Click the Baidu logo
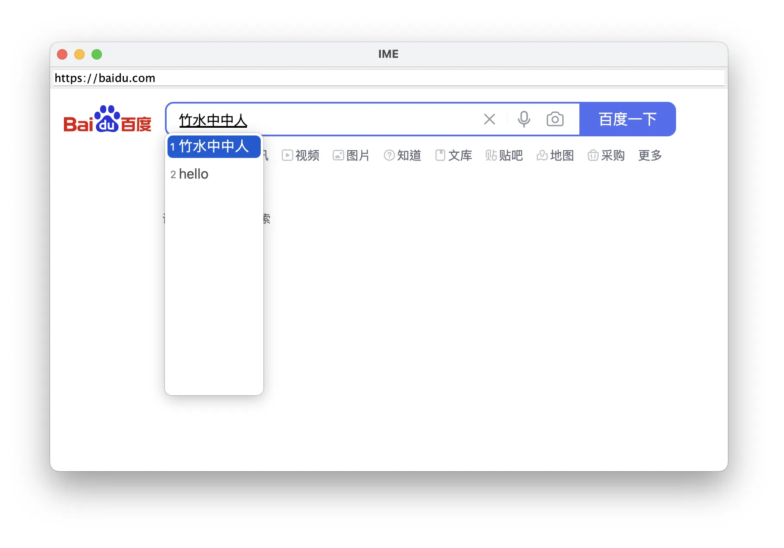784x548 pixels. (x=107, y=119)
